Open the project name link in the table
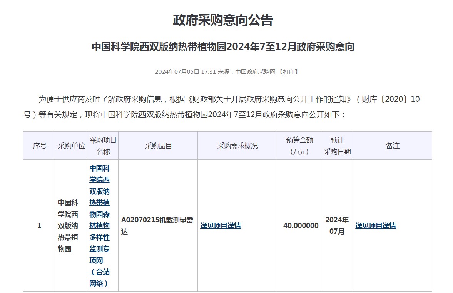 point(99,226)
